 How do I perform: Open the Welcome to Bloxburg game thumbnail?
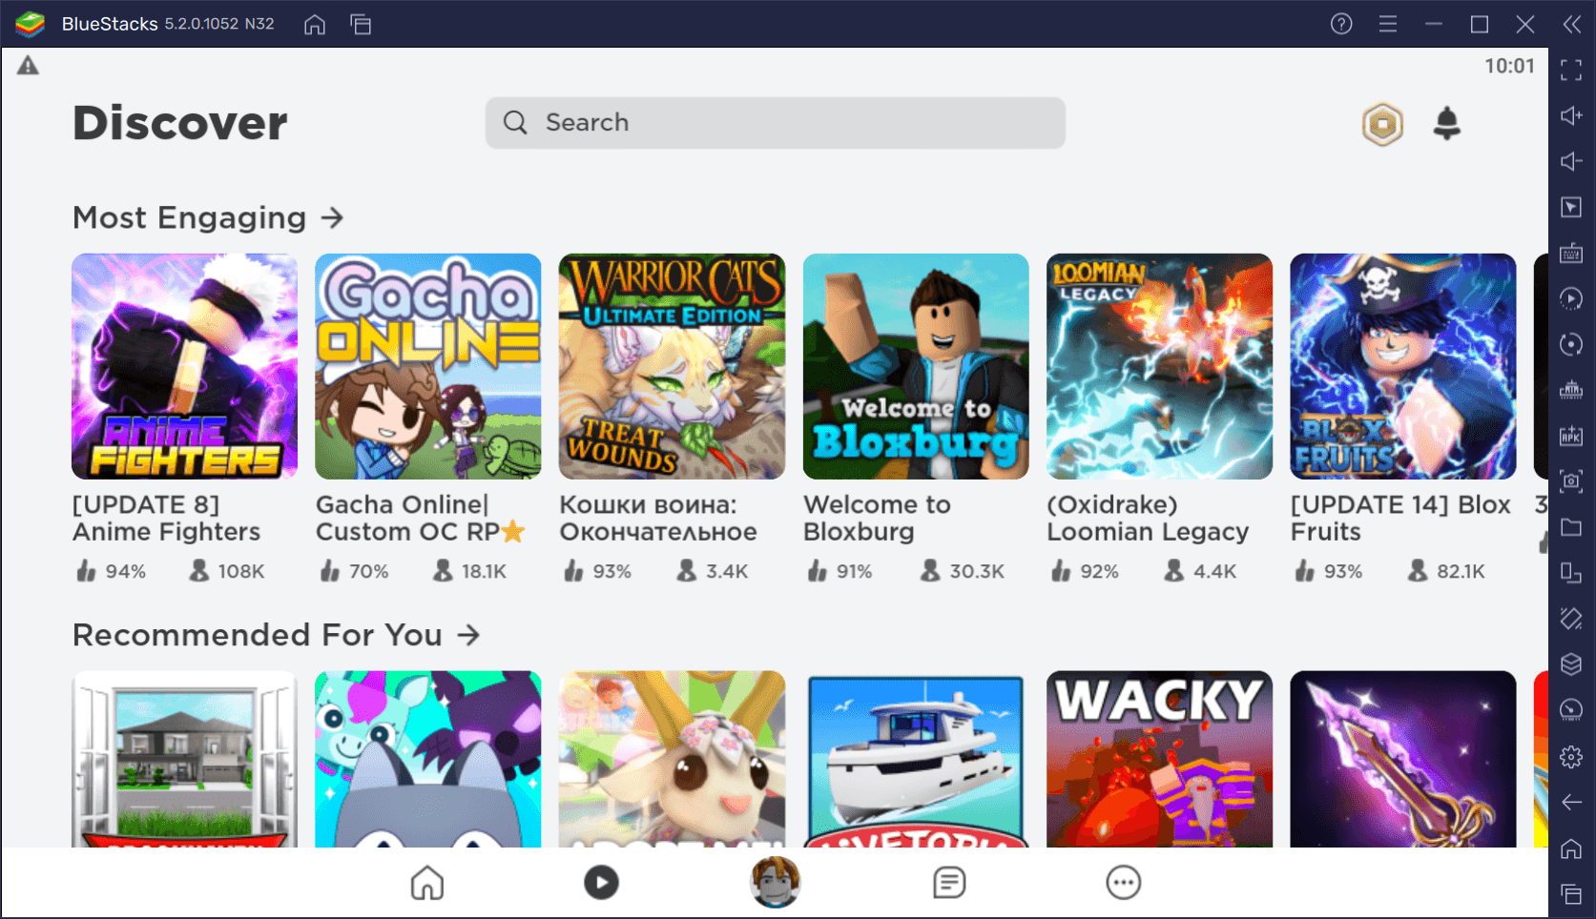[x=915, y=366]
